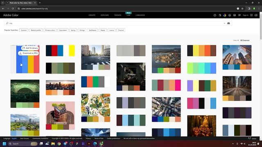The image size is (262, 147).
Task: Reload the page with the refresh icon
Action: tap(13, 9)
